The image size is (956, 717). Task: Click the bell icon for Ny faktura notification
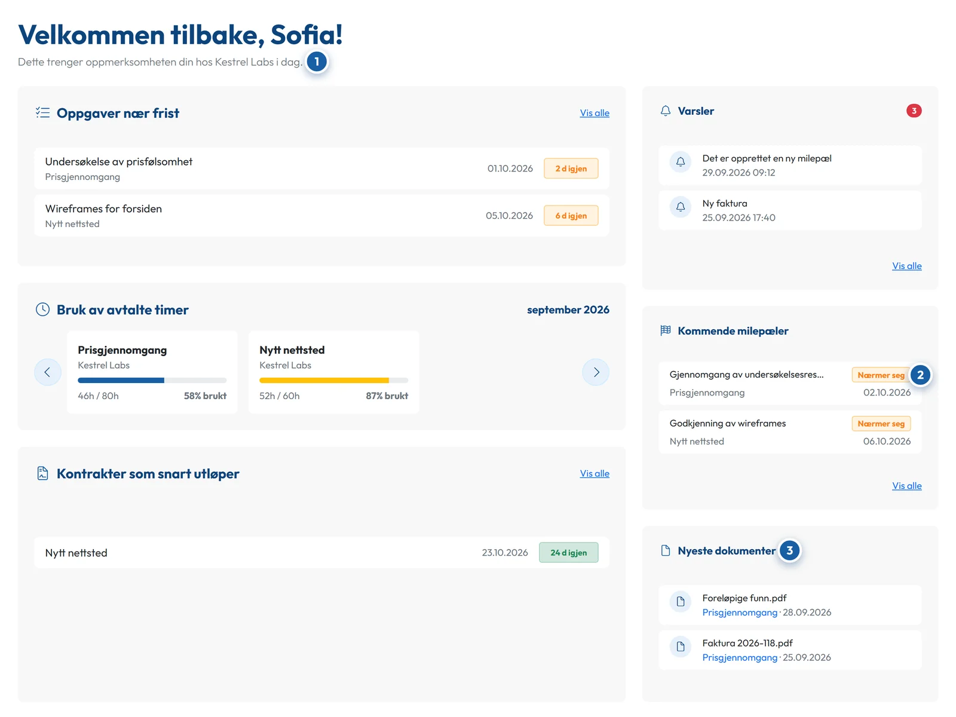tap(681, 207)
